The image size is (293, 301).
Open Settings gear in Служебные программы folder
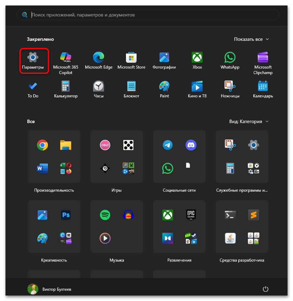point(254,145)
